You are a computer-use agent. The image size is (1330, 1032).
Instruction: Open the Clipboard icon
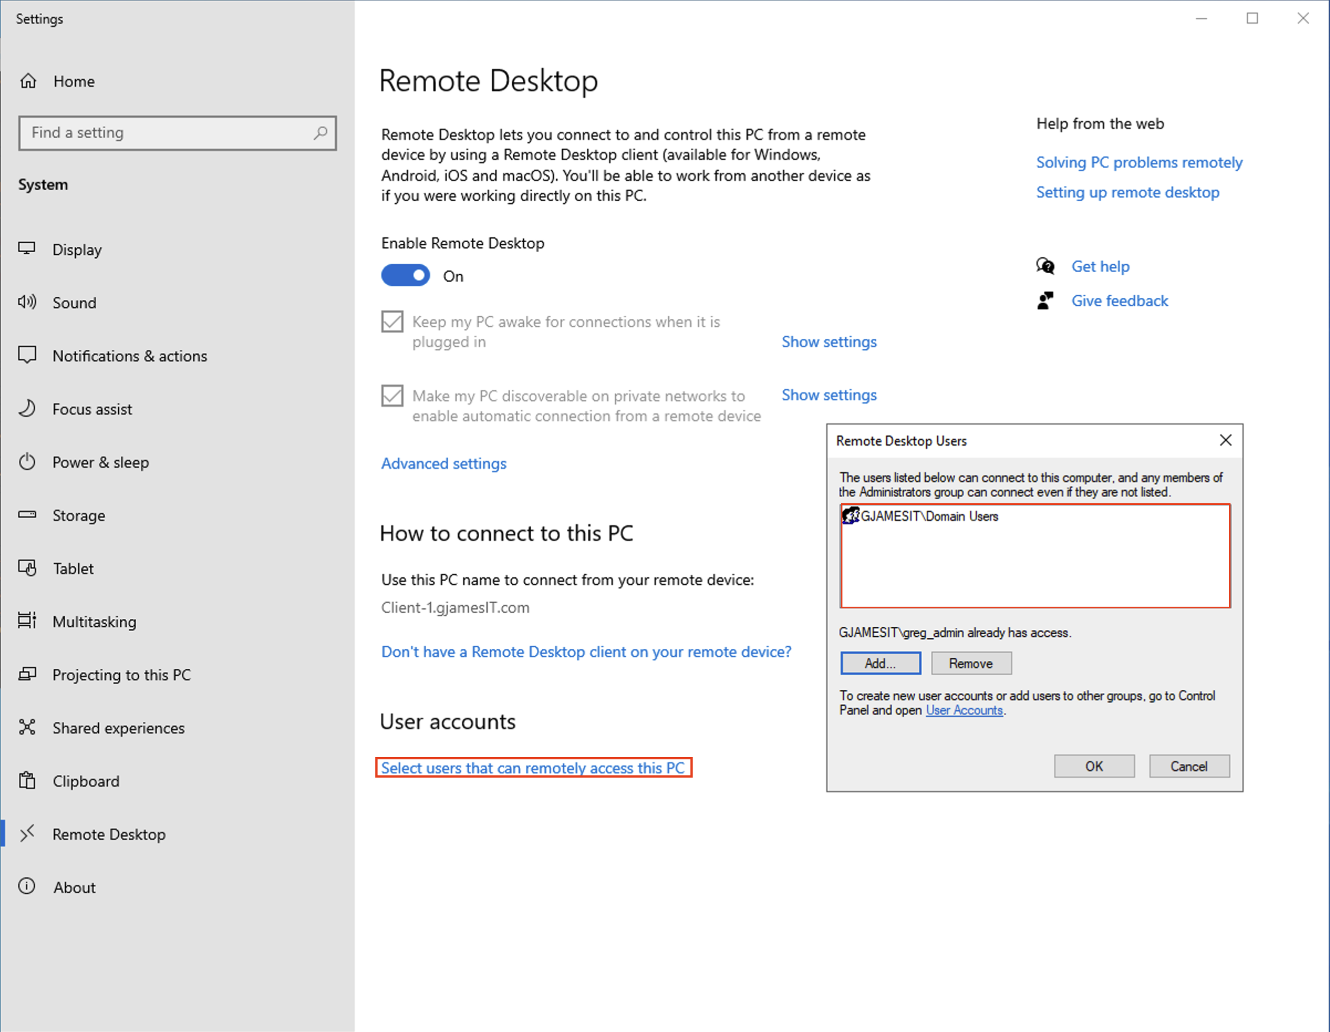click(28, 780)
